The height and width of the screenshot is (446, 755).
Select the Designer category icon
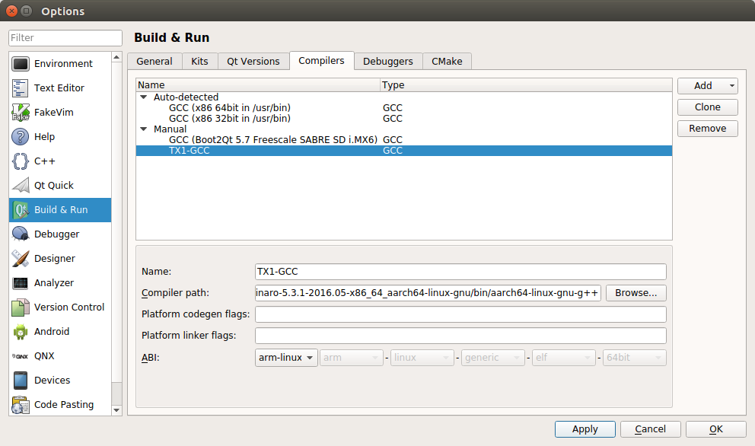tap(21, 259)
